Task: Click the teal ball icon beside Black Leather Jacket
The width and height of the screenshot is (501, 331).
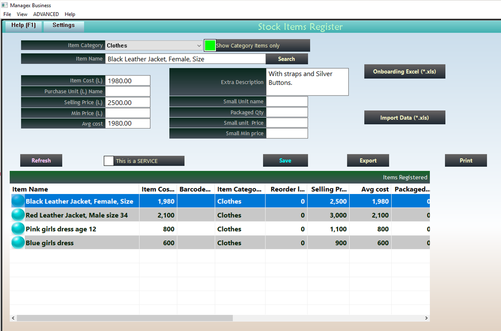Action: 18,201
